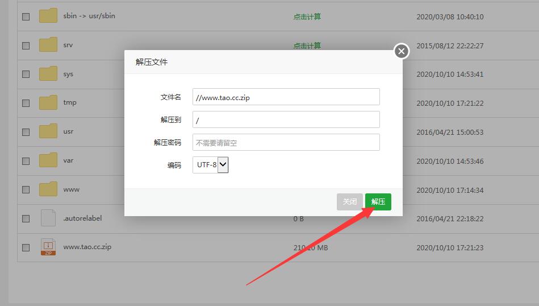Click 点击计算 link for sbin folder
539x306 pixels.
(x=307, y=16)
